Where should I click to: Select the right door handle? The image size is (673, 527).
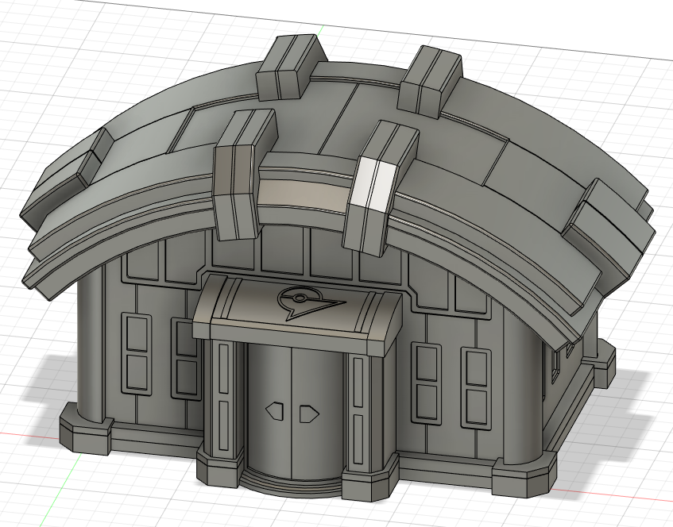point(307,413)
